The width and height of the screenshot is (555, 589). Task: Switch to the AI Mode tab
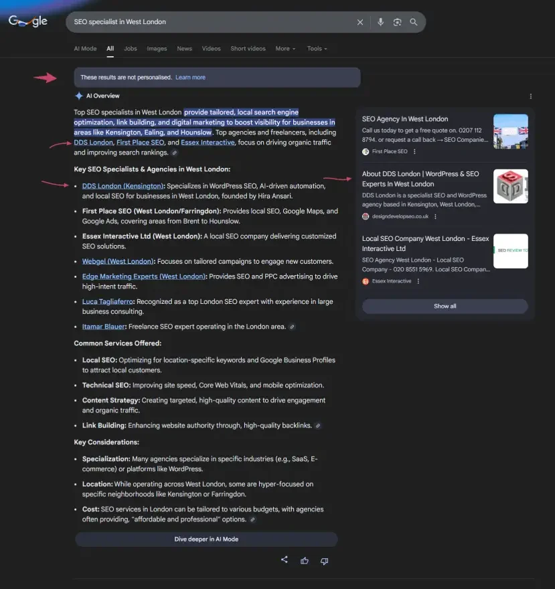click(x=85, y=49)
